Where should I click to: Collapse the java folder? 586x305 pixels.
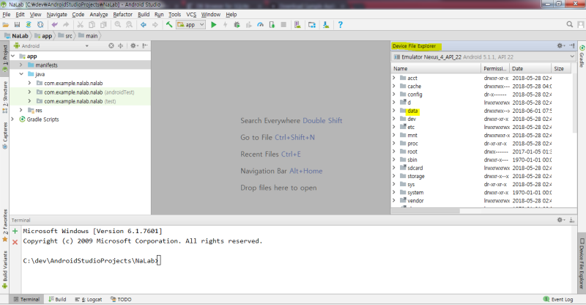[x=21, y=74]
